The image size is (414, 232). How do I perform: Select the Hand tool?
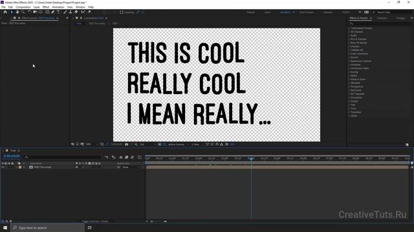(17, 12)
